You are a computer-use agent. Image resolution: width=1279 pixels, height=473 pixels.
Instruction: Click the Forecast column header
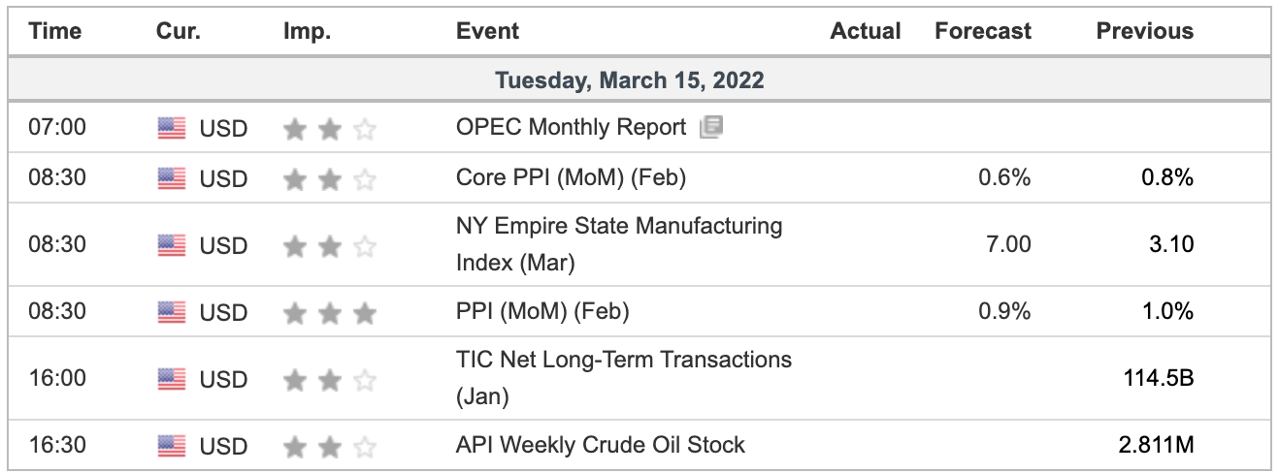pos(983,31)
